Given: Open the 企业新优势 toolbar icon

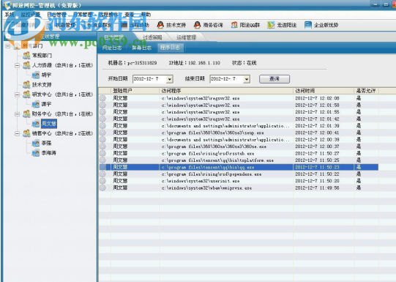Looking at the screenshot, I should 308,25.
